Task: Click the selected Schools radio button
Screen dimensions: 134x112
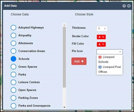Action: tap(14, 59)
